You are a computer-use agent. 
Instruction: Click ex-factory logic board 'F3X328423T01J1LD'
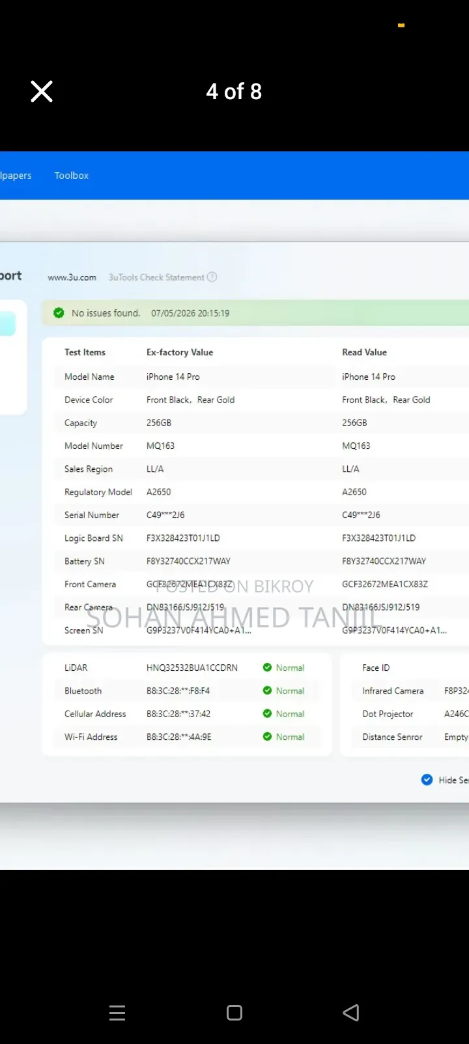point(183,538)
